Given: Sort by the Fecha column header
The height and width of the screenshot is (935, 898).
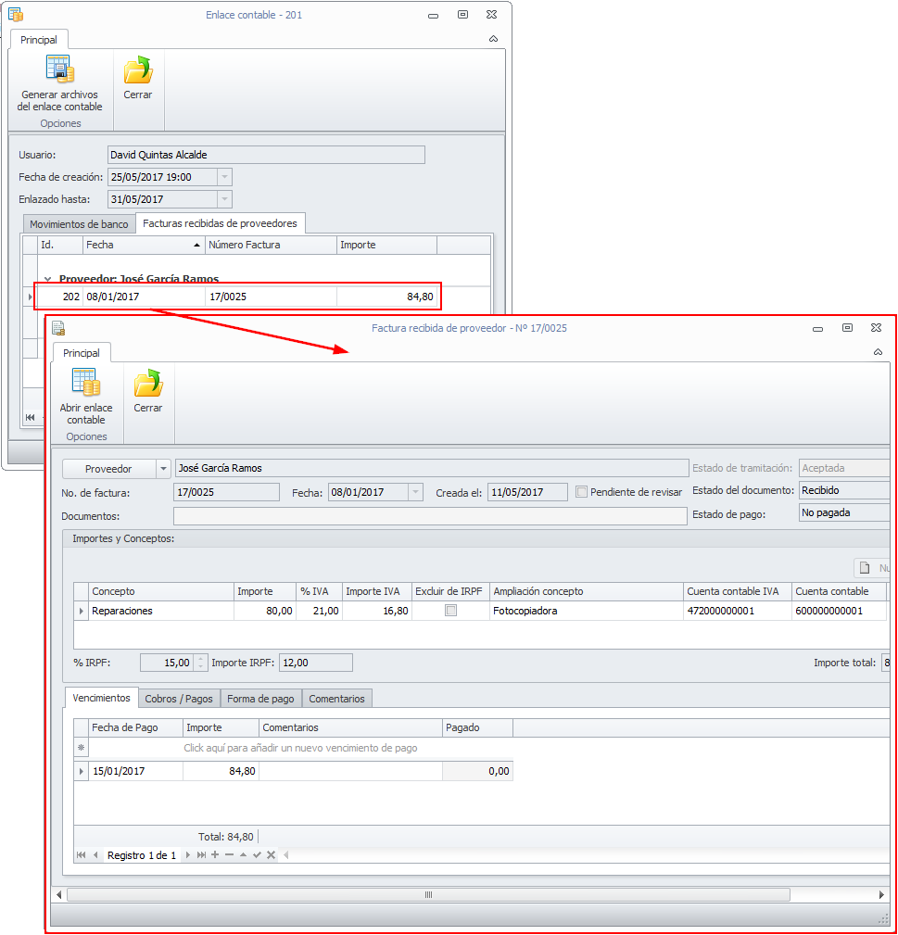Looking at the screenshot, I should (x=143, y=245).
